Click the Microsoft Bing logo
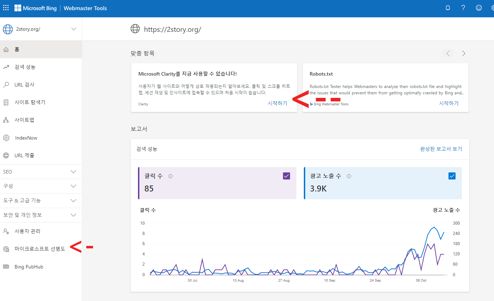Viewport: 494px width, 301px height. (x=35, y=8)
